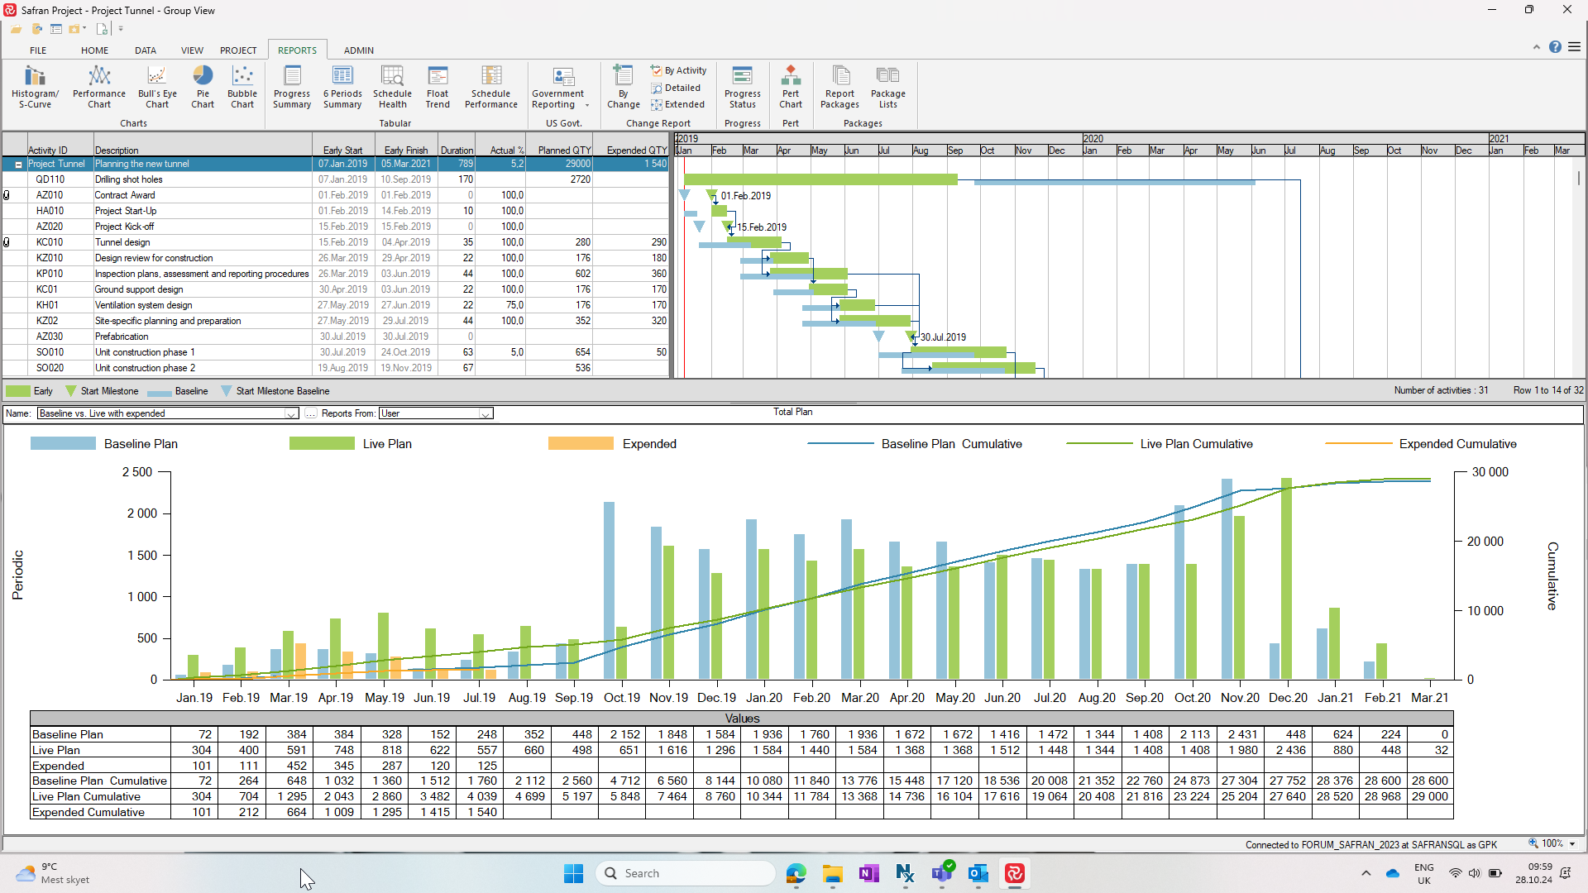Select the Tunnel design activity row

(x=335, y=242)
